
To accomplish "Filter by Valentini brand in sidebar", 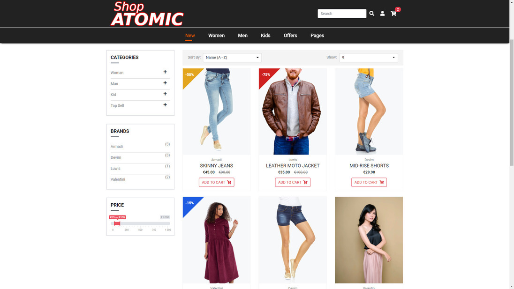I will tap(118, 179).
